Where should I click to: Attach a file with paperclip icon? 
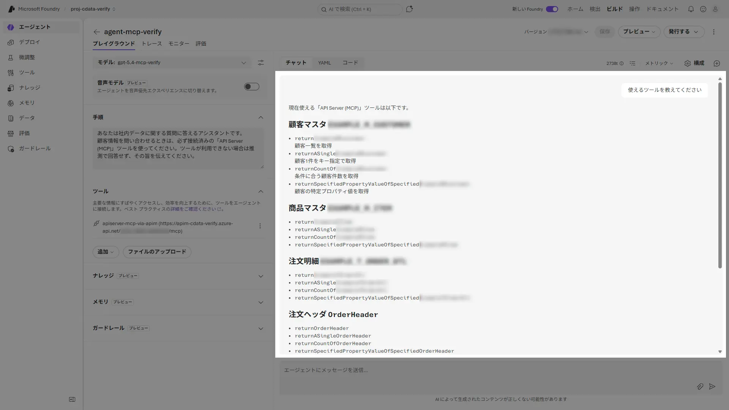pyautogui.click(x=700, y=386)
